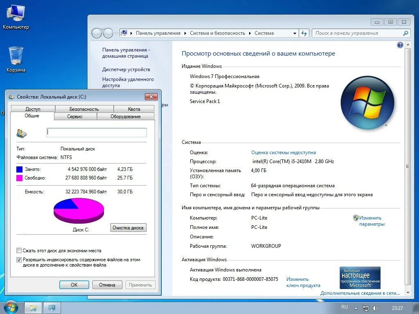Click the blue Занято color swatch
The height and width of the screenshot is (314, 419).
(20, 169)
